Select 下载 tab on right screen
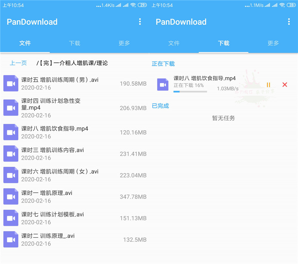The image size is (298, 264). [x=223, y=43]
